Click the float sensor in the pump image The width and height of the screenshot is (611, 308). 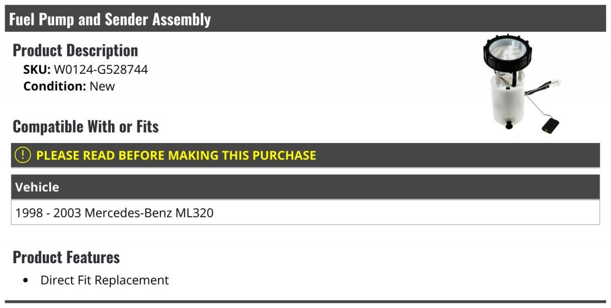(x=551, y=124)
